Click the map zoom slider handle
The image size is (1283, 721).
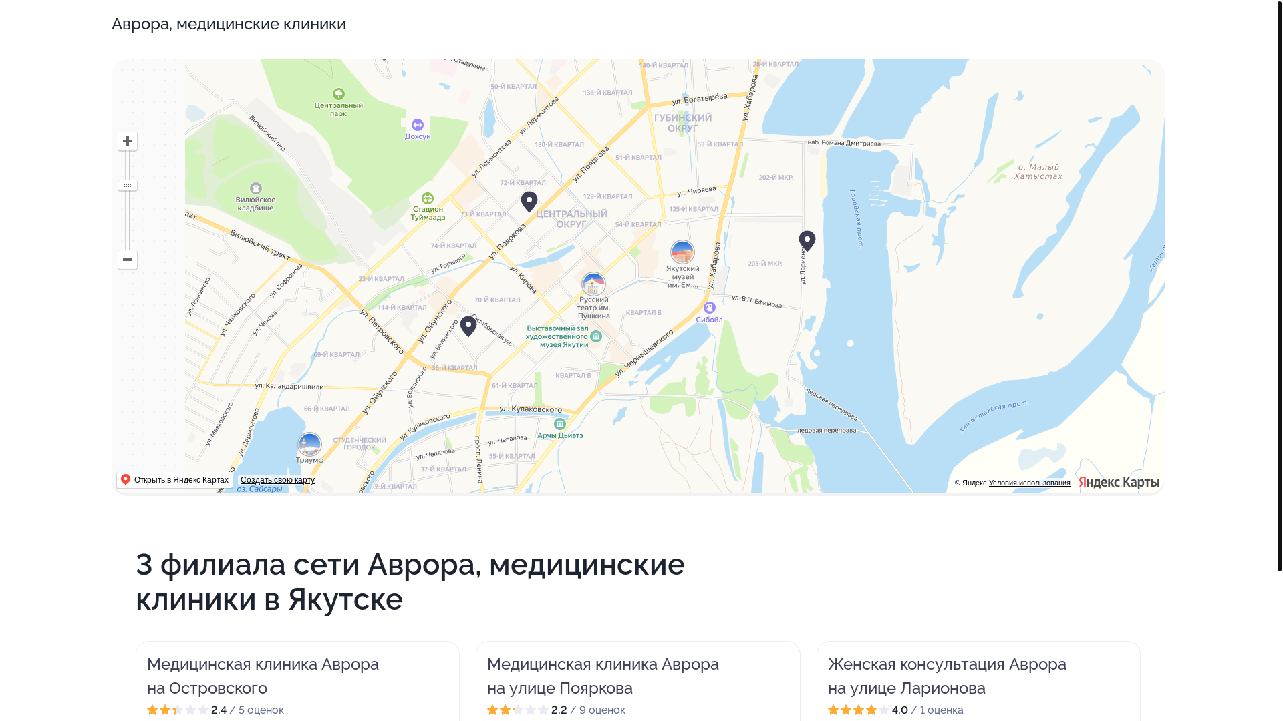click(128, 185)
